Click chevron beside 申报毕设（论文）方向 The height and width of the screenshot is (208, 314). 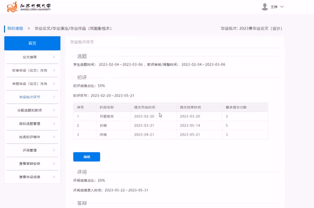point(54,84)
